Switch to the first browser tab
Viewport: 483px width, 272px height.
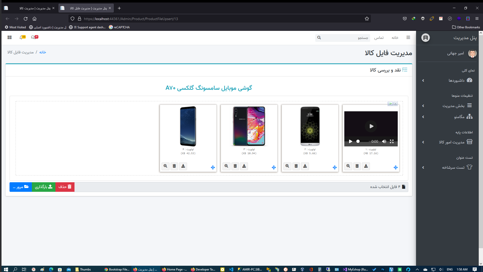pos(30,8)
